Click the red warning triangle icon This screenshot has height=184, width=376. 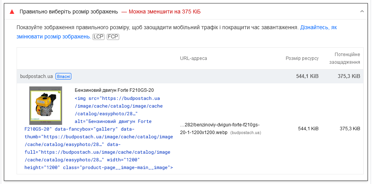12,12
